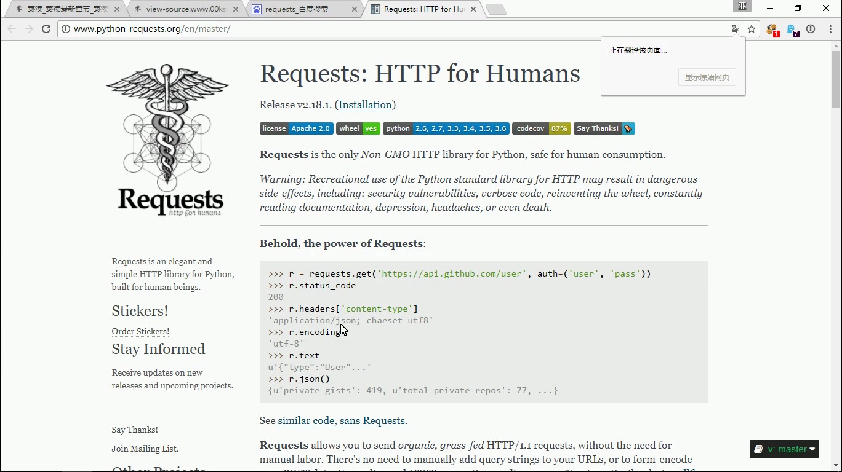
Task: Open the "Order Stickers!" link
Action: pyautogui.click(x=140, y=331)
